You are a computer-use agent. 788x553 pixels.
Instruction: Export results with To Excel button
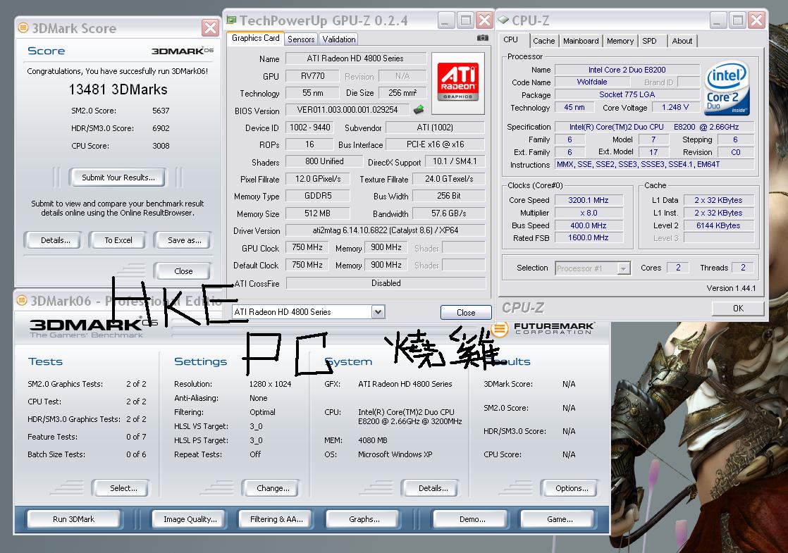[118, 240]
